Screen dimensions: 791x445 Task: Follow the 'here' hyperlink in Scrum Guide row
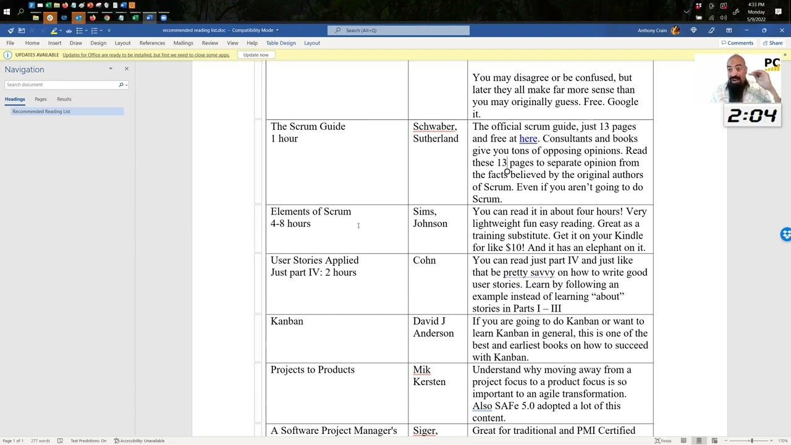point(528,138)
